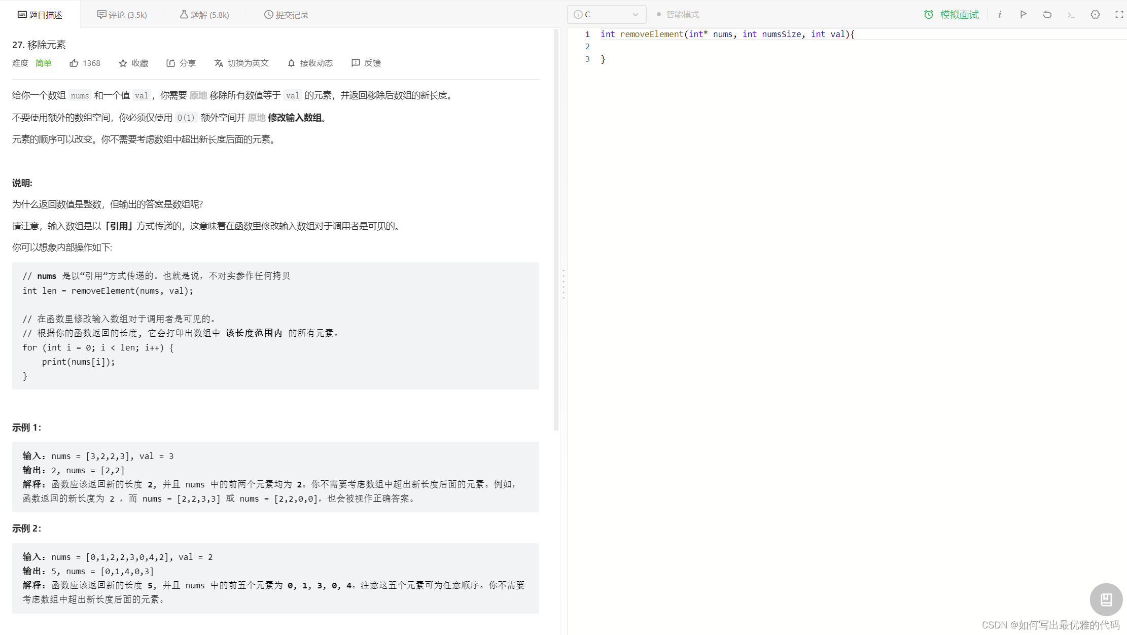Click the 分享 label

pyautogui.click(x=188, y=63)
